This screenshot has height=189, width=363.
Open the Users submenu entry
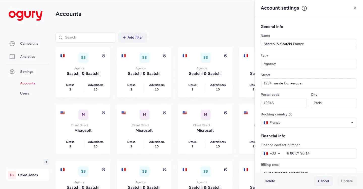click(25, 93)
